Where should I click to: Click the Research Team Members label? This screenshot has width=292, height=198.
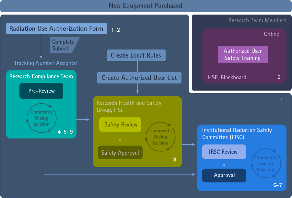(x=257, y=20)
